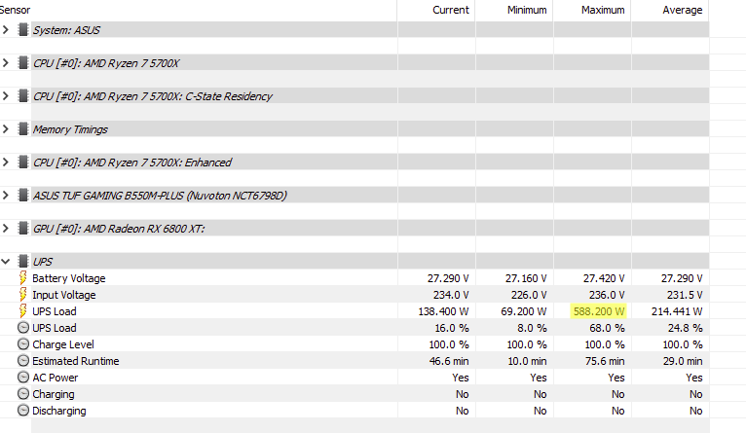746x433 pixels.
Task: Select the Discharging sensor row
Action: pos(354,411)
